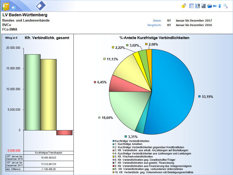Click the abs. Differenz table row label
Screen dimensions: 233x175
[x=13, y=169]
